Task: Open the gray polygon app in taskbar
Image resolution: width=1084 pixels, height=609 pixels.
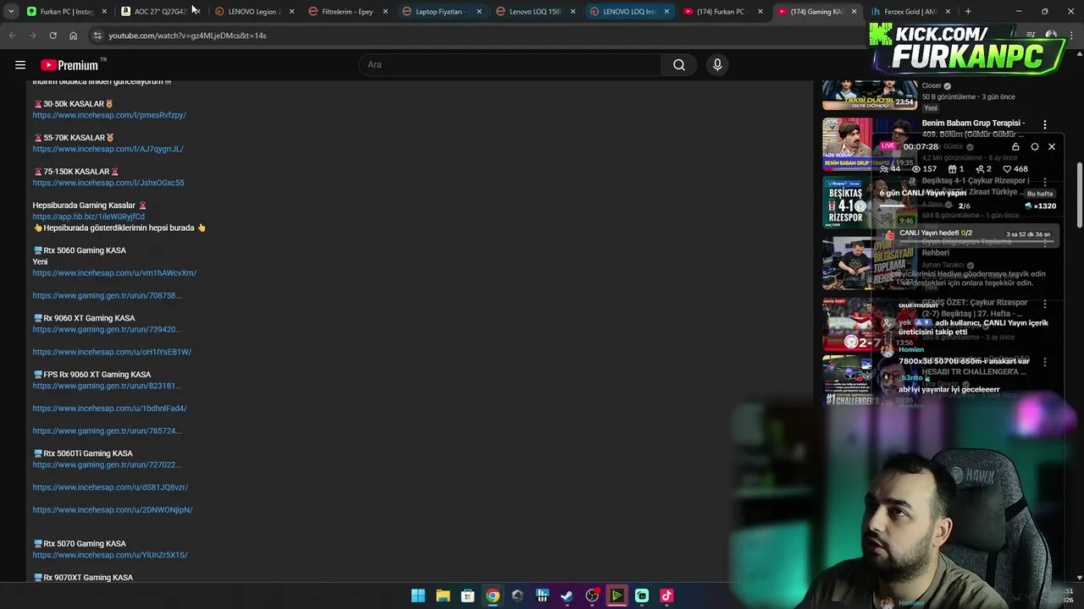Action: pyautogui.click(x=517, y=596)
